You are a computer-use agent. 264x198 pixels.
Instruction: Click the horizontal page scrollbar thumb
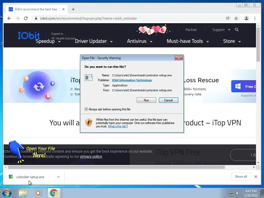point(116,167)
